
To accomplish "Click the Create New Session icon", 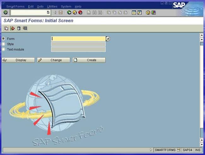I will coord(134,12).
